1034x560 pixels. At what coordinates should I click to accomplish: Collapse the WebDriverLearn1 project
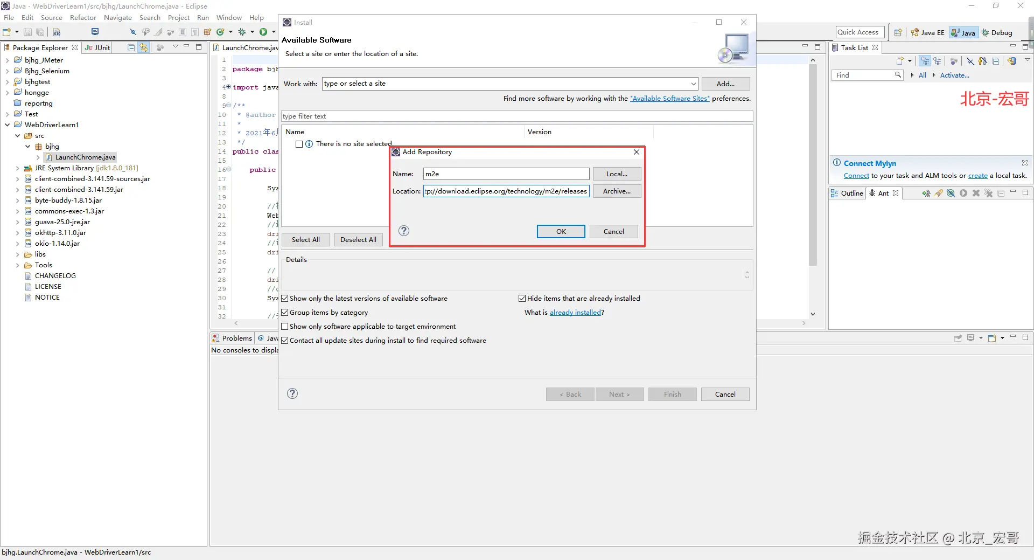pyautogui.click(x=7, y=125)
